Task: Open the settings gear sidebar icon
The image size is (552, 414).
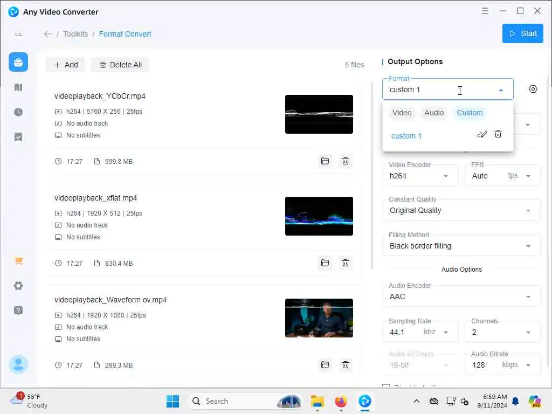Action: pos(18,286)
